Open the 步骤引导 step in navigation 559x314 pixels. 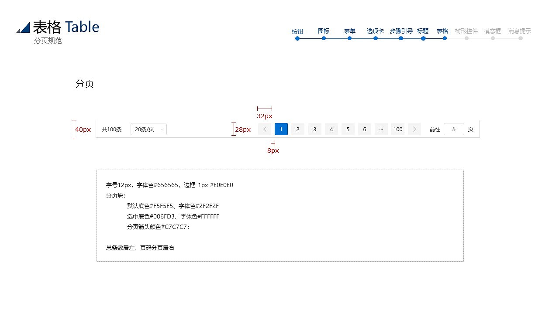401,31
